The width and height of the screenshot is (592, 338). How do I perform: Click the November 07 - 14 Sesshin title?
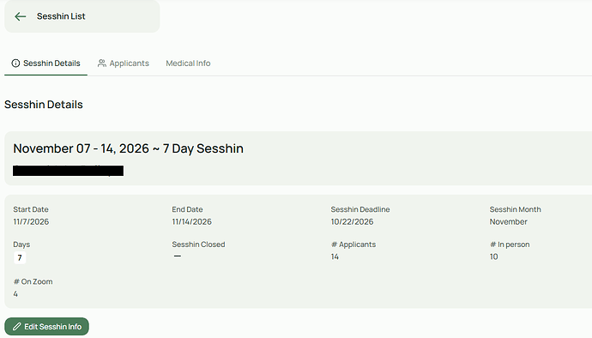[x=128, y=148]
